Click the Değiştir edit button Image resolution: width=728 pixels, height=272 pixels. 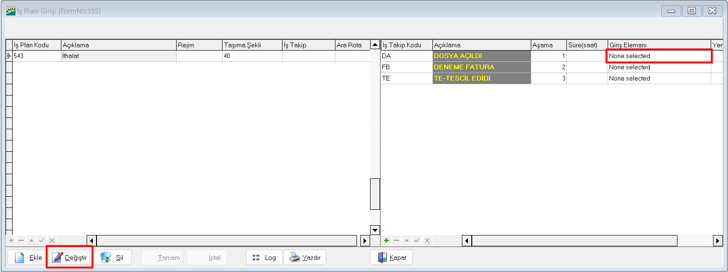pyautogui.click(x=70, y=257)
